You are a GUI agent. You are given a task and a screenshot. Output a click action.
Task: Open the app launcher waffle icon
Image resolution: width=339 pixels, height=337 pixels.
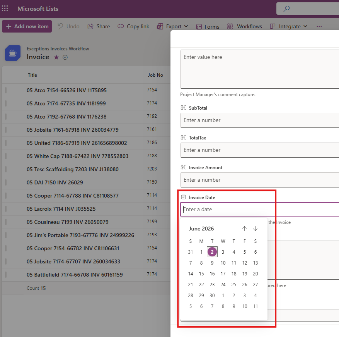[x=5, y=9]
